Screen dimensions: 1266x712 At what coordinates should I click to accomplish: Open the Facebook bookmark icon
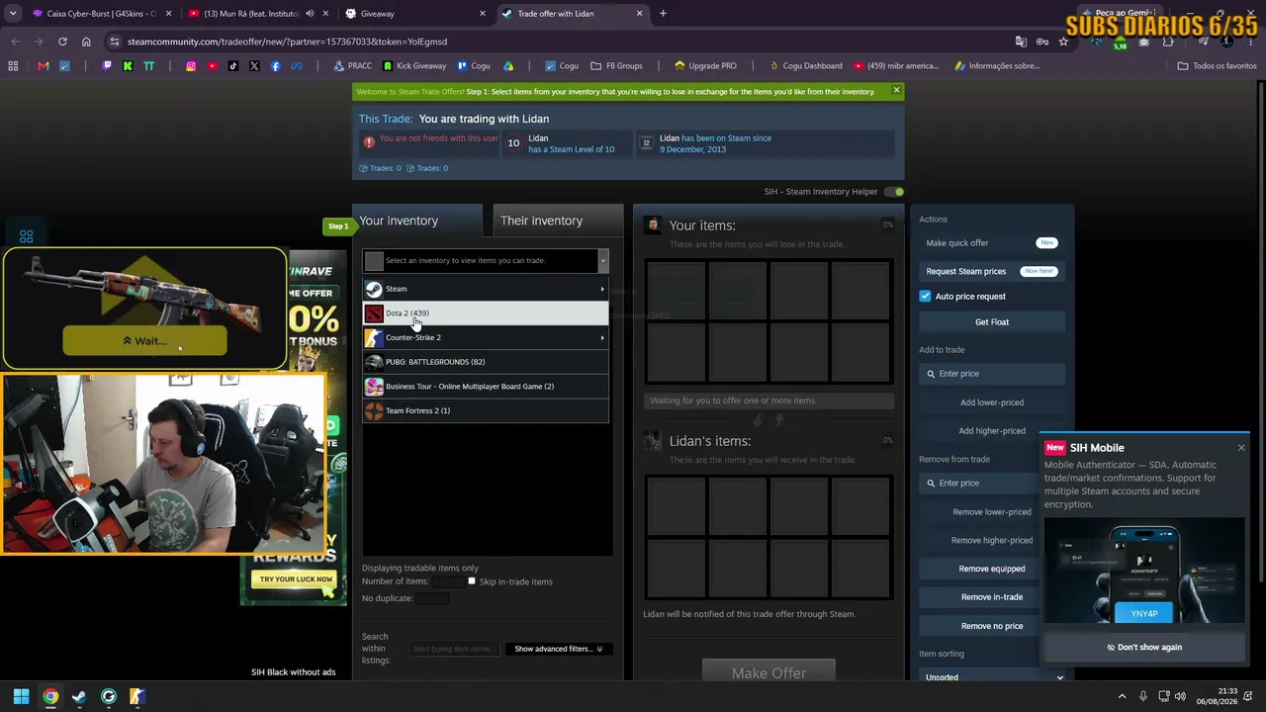pos(275,66)
